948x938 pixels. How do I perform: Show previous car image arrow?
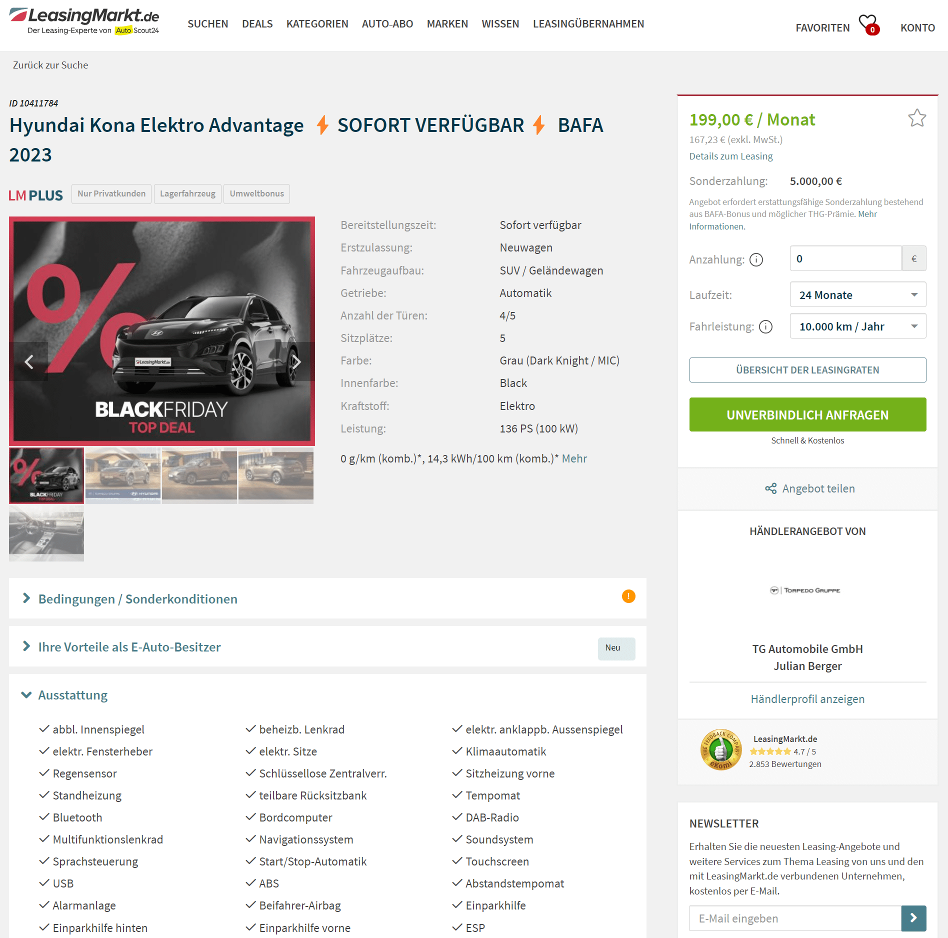[x=29, y=361]
